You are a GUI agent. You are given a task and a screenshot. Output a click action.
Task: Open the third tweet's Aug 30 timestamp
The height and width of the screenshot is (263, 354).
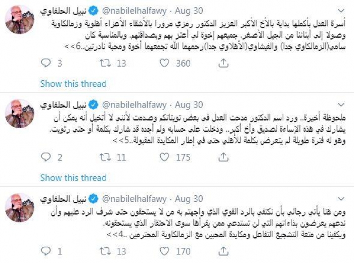click(189, 197)
